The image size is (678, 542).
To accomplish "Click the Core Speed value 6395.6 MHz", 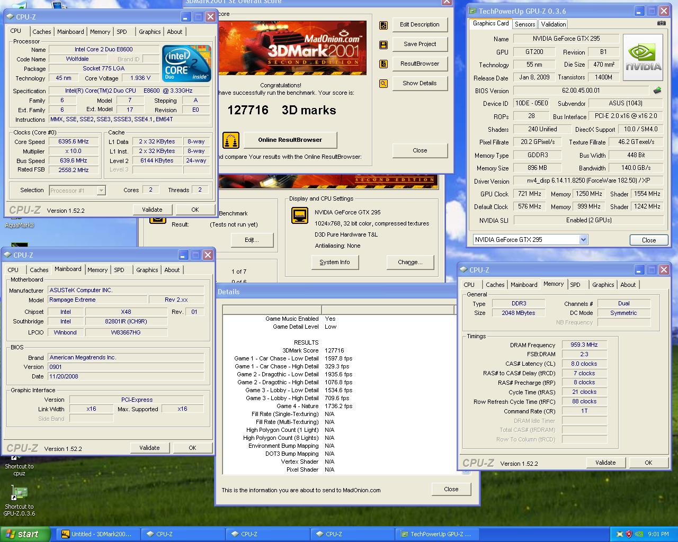I will (74, 142).
